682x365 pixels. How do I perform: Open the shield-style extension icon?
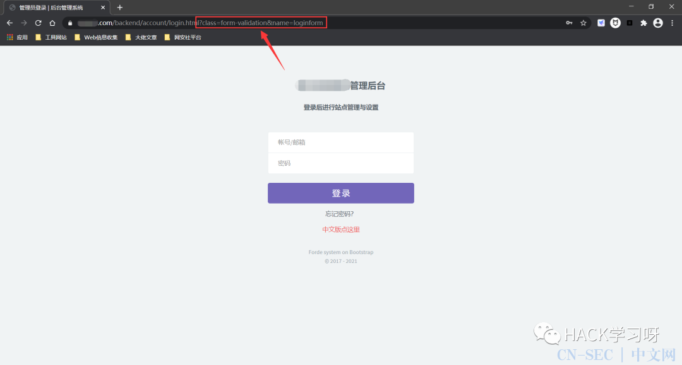coord(615,23)
